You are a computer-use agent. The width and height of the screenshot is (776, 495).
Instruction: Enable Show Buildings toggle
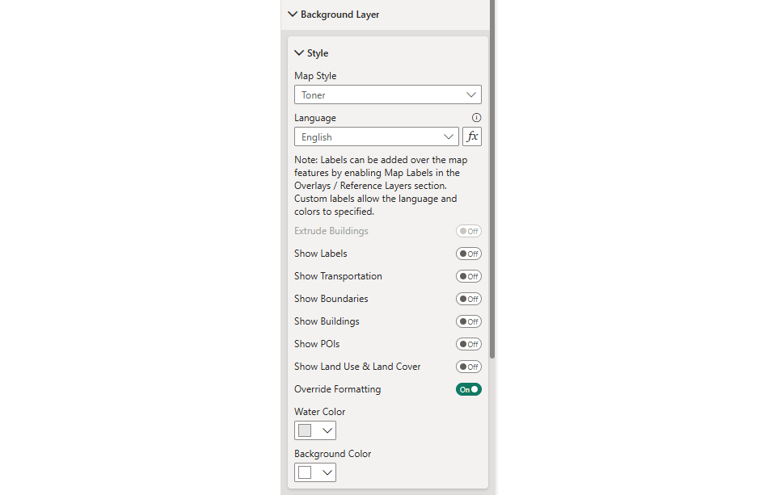pos(468,321)
